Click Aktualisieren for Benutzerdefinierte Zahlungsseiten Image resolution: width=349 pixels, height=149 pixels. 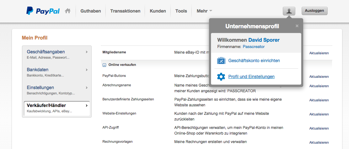[x=319, y=100]
